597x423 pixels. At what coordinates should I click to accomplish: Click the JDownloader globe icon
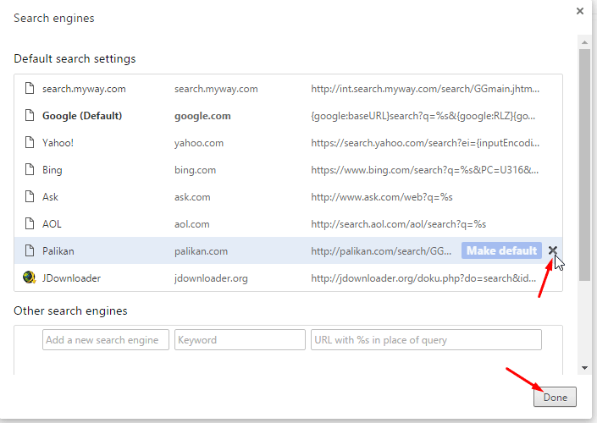tap(30, 277)
